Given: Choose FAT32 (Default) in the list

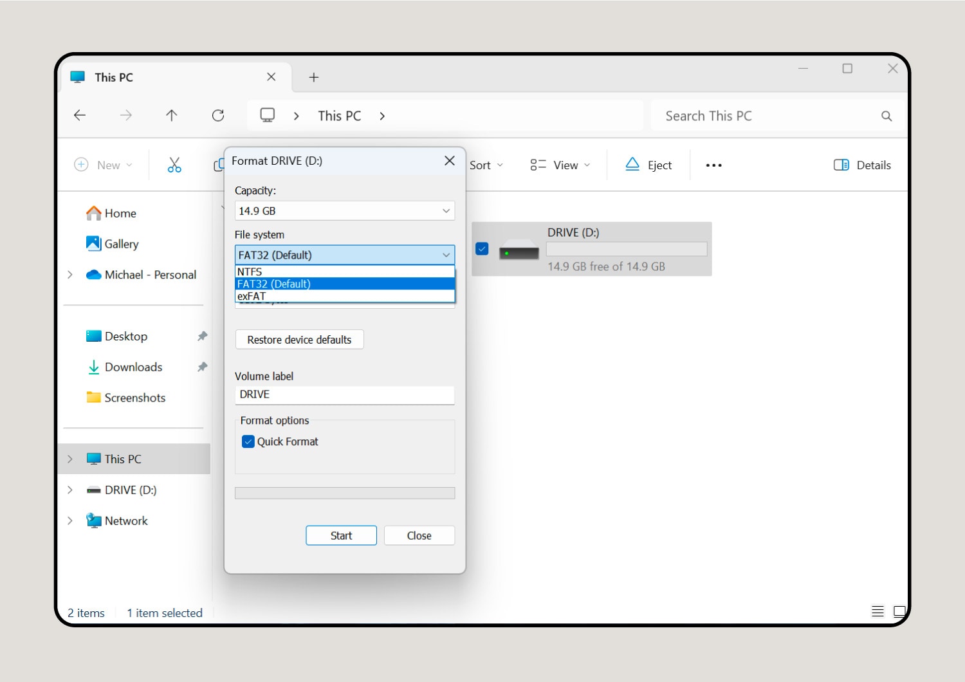Looking at the screenshot, I should 345,284.
